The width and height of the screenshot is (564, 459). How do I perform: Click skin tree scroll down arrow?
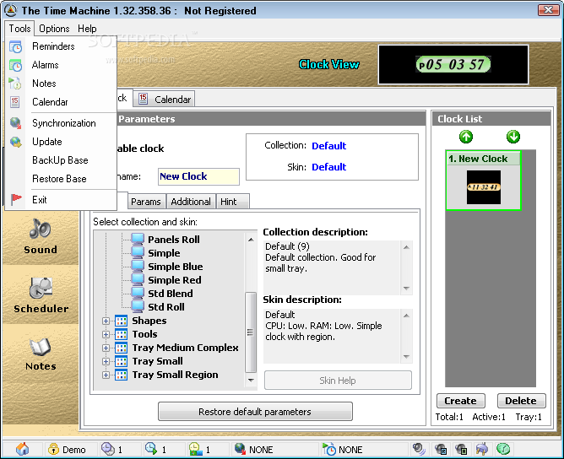[251, 380]
